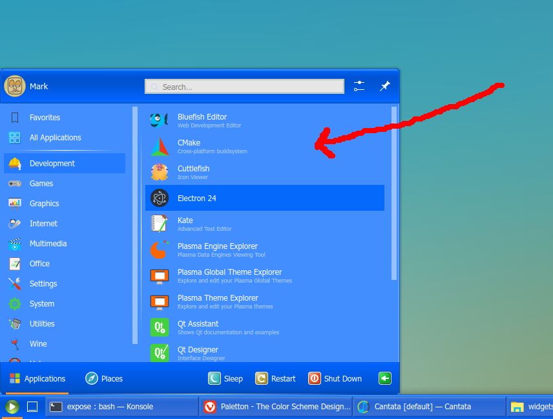This screenshot has width=553, height=419.
Task: Switch to the Places tab
Action: (x=104, y=378)
